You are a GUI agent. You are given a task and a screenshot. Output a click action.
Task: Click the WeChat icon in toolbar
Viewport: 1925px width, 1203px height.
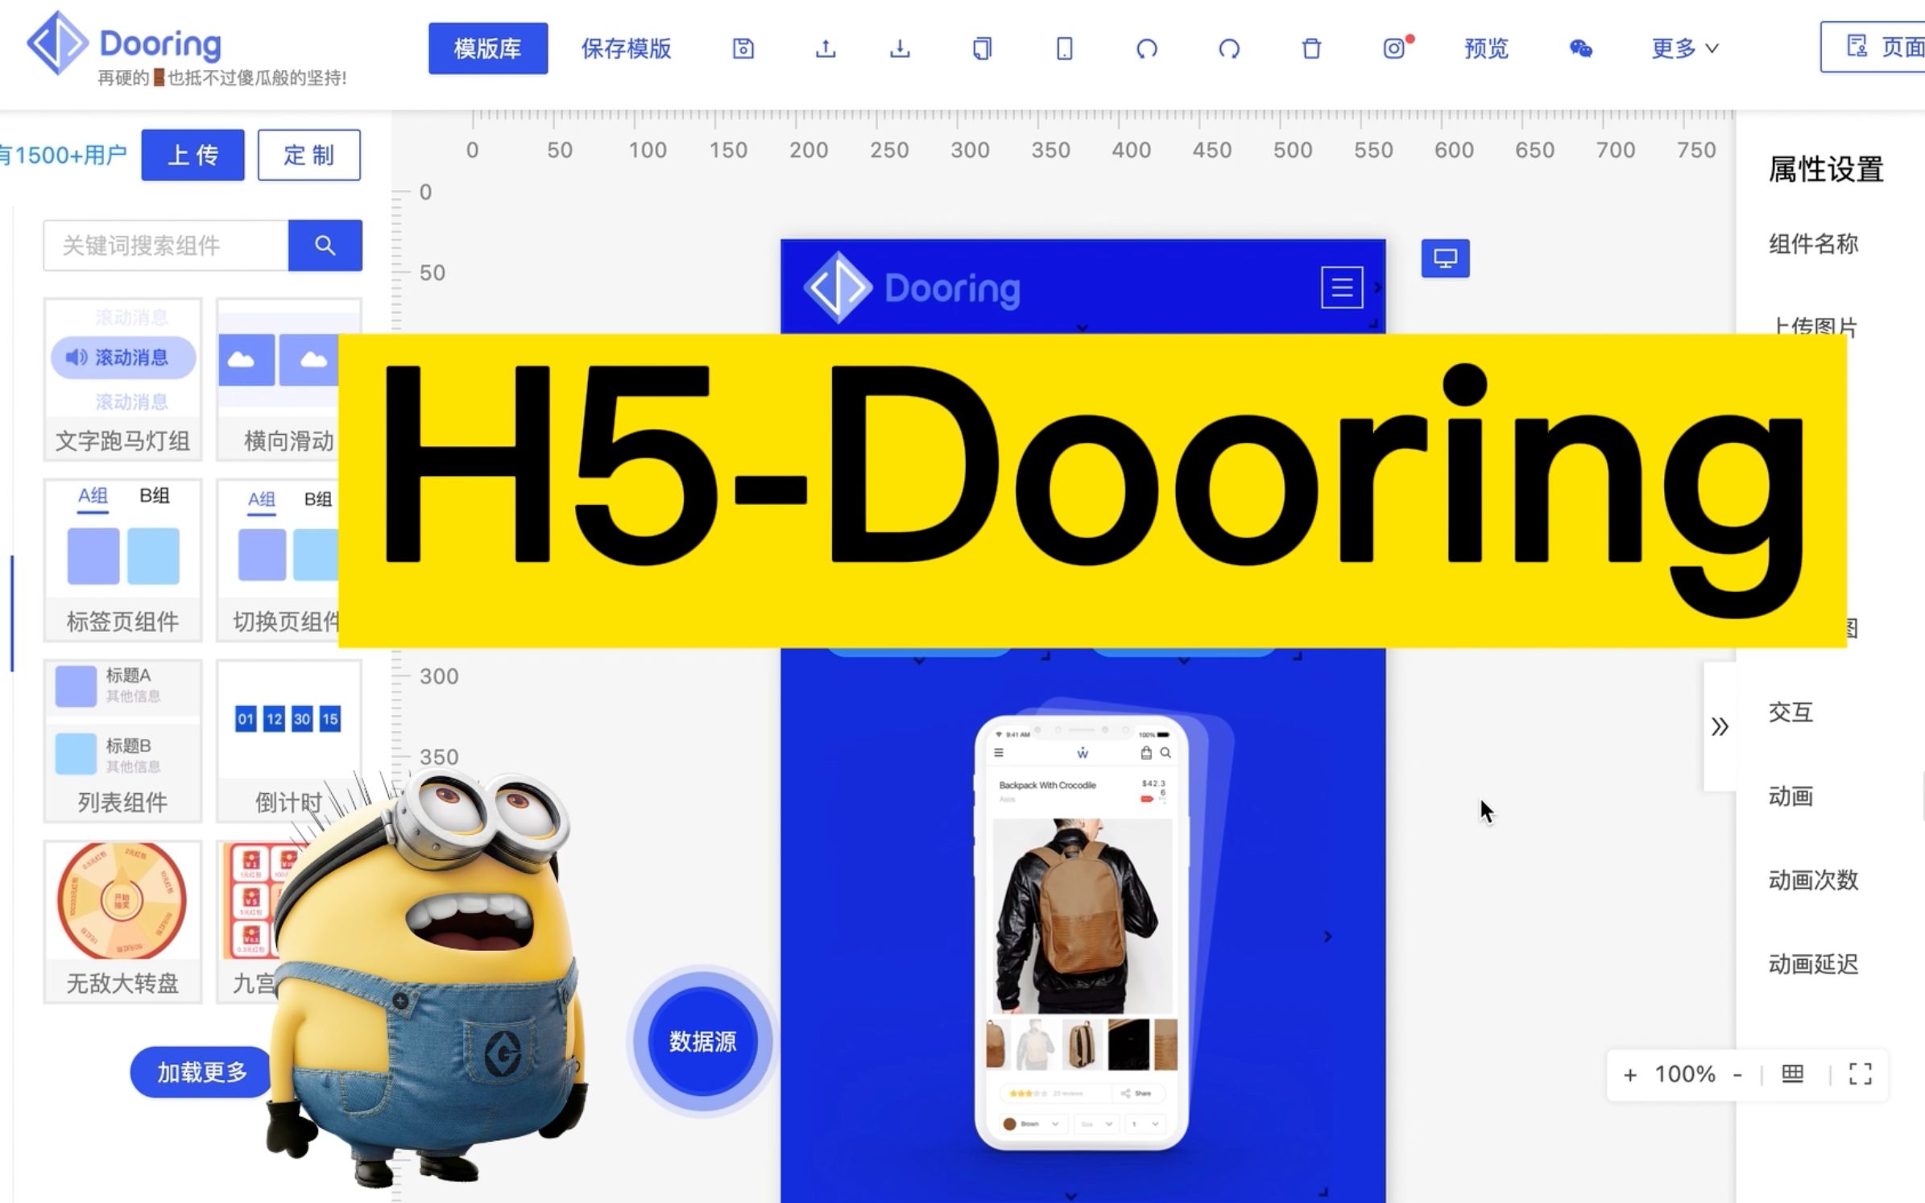click(x=1580, y=48)
